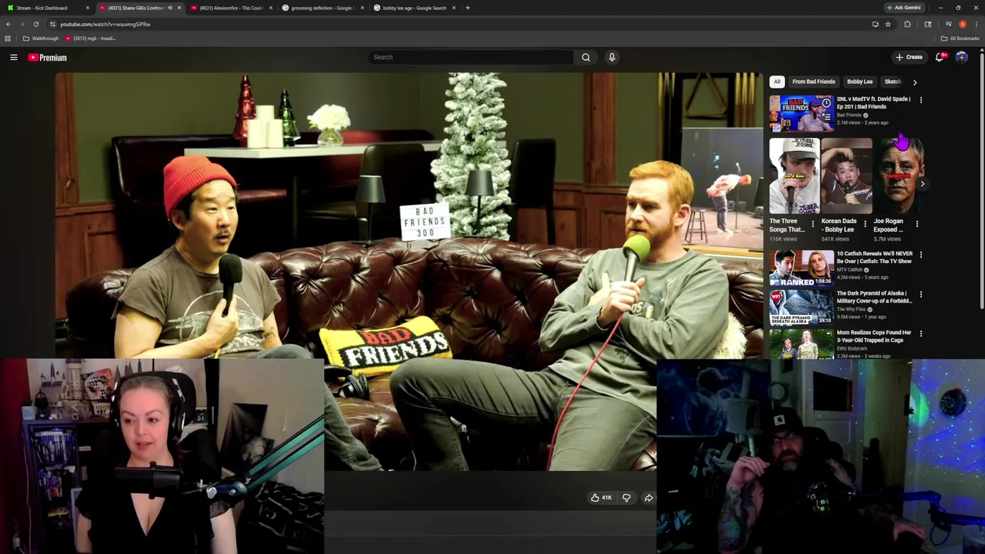The image size is (985, 554).
Task: Dislike the video with the thumbs-down icon
Action: click(x=626, y=498)
